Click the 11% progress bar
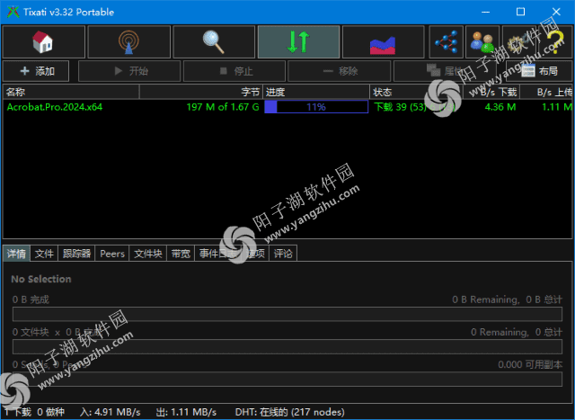575x420 pixels. tap(316, 107)
